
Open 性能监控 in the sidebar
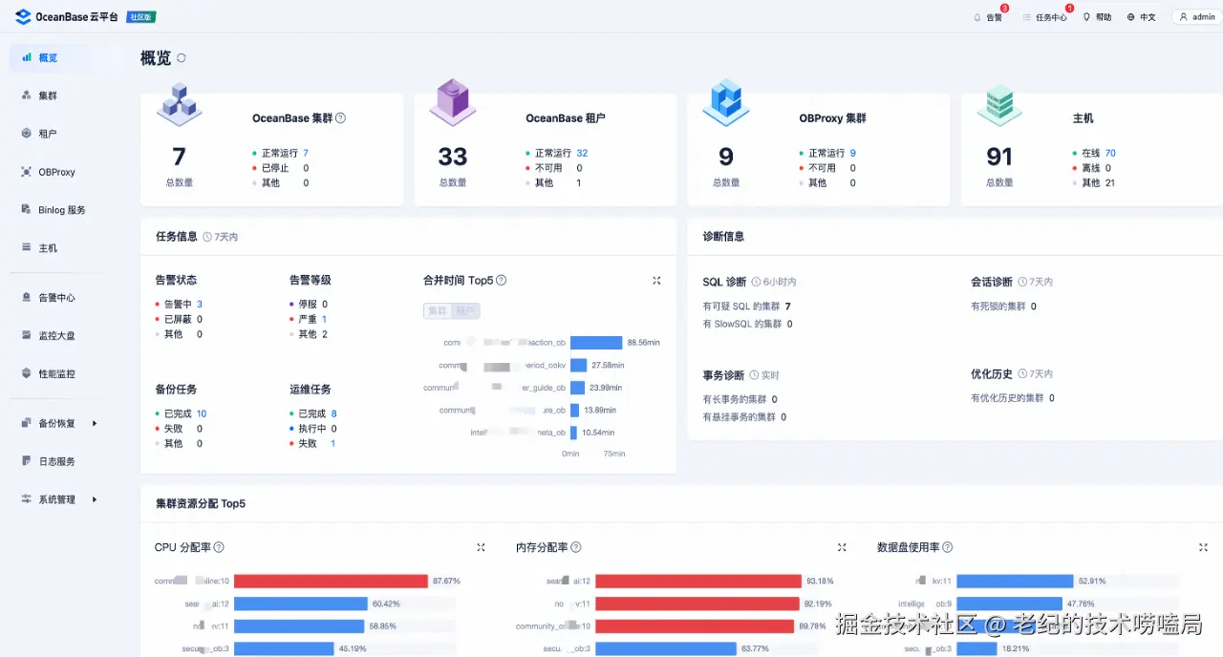pyautogui.click(x=57, y=373)
